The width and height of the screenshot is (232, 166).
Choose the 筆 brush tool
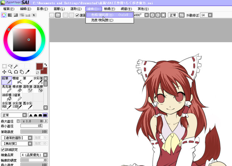(x=28, y=80)
